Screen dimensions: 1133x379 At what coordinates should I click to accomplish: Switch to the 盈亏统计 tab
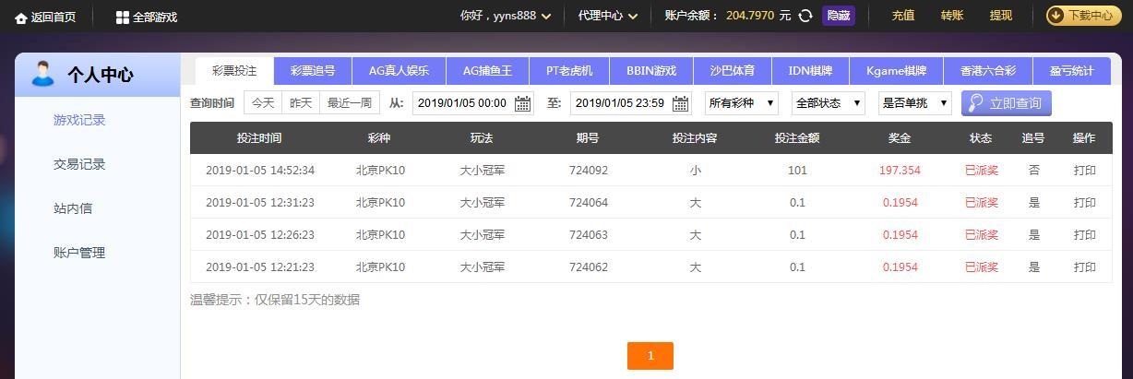(1071, 71)
